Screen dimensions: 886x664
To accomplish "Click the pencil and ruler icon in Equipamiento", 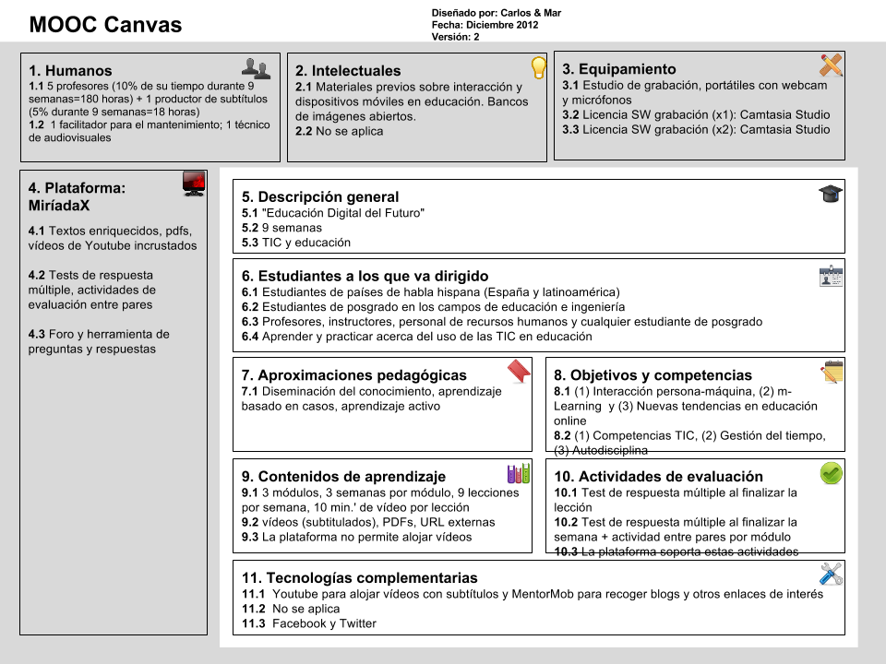I will [x=831, y=65].
